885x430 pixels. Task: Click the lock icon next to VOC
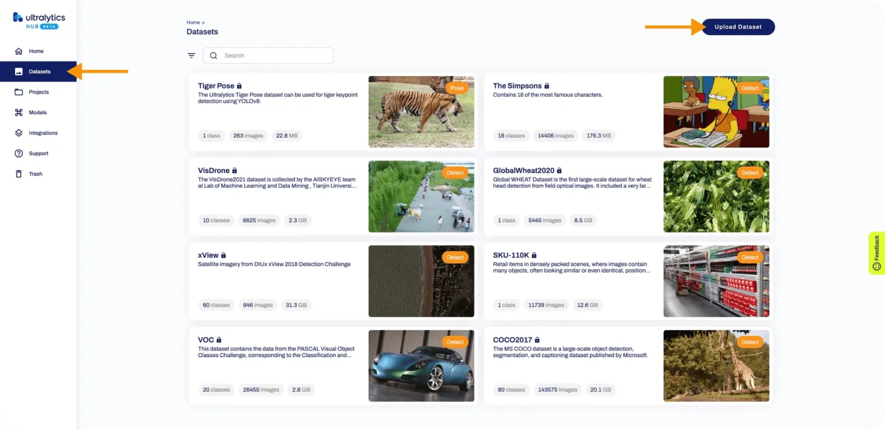pyautogui.click(x=219, y=340)
